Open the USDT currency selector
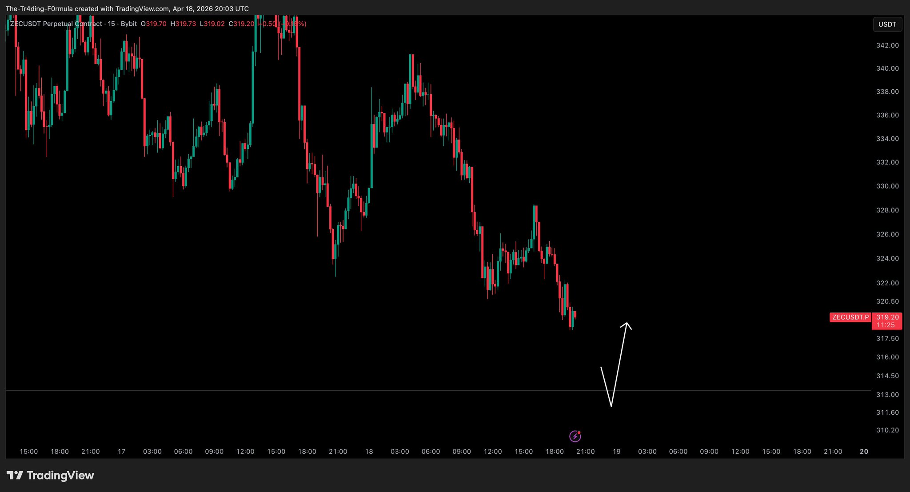This screenshot has height=492, width=910. (x=887, y=24)
